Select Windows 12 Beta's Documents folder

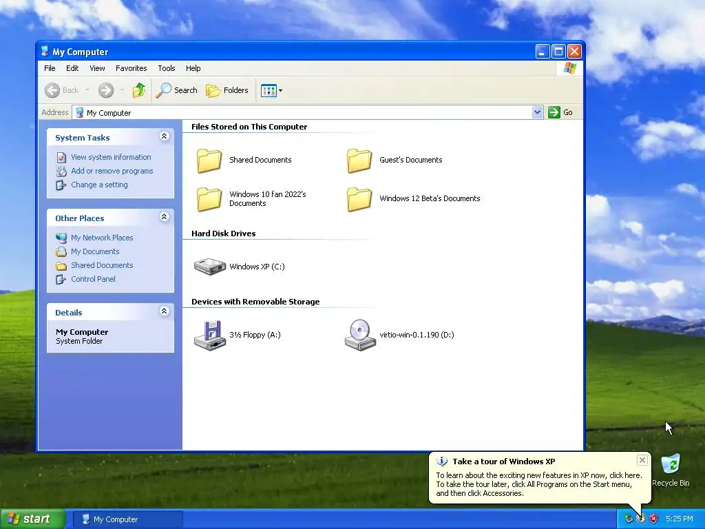point(359,199)
